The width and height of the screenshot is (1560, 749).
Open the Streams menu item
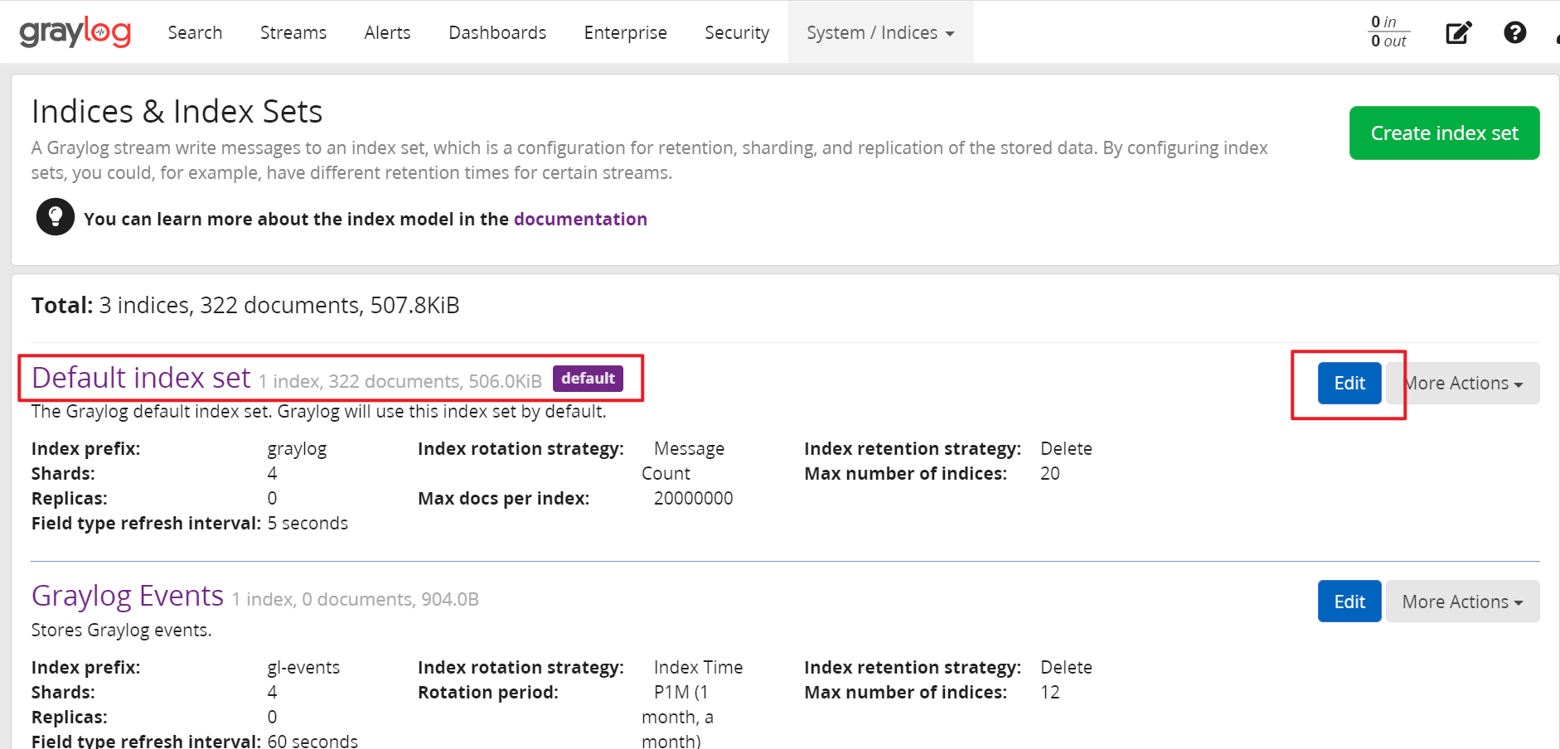tap(293, 32)
